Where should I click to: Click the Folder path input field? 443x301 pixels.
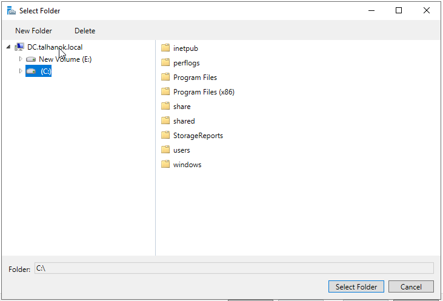point(234,268)
